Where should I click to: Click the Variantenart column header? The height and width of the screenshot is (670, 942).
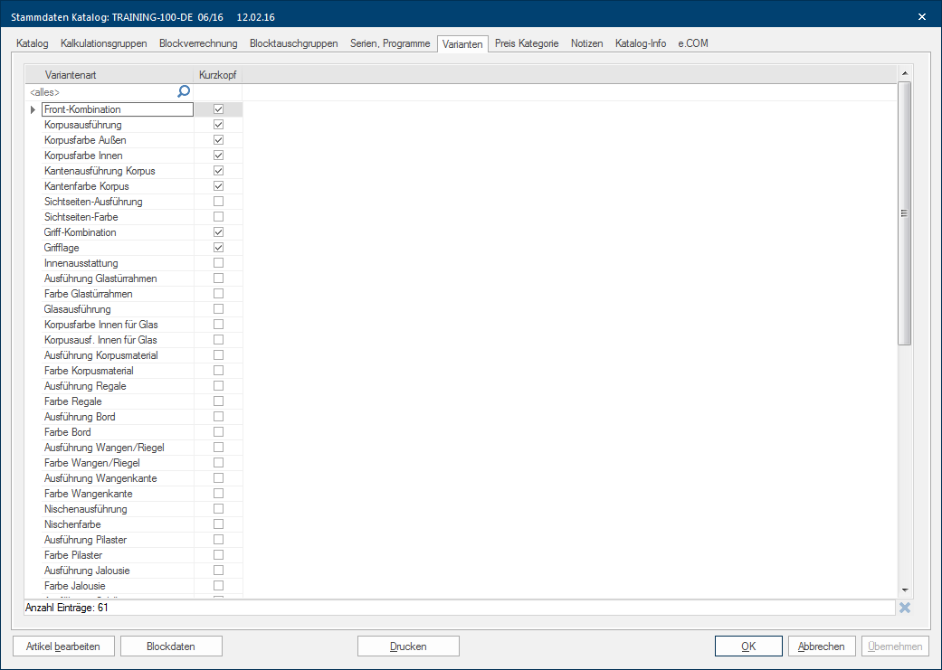108,75
